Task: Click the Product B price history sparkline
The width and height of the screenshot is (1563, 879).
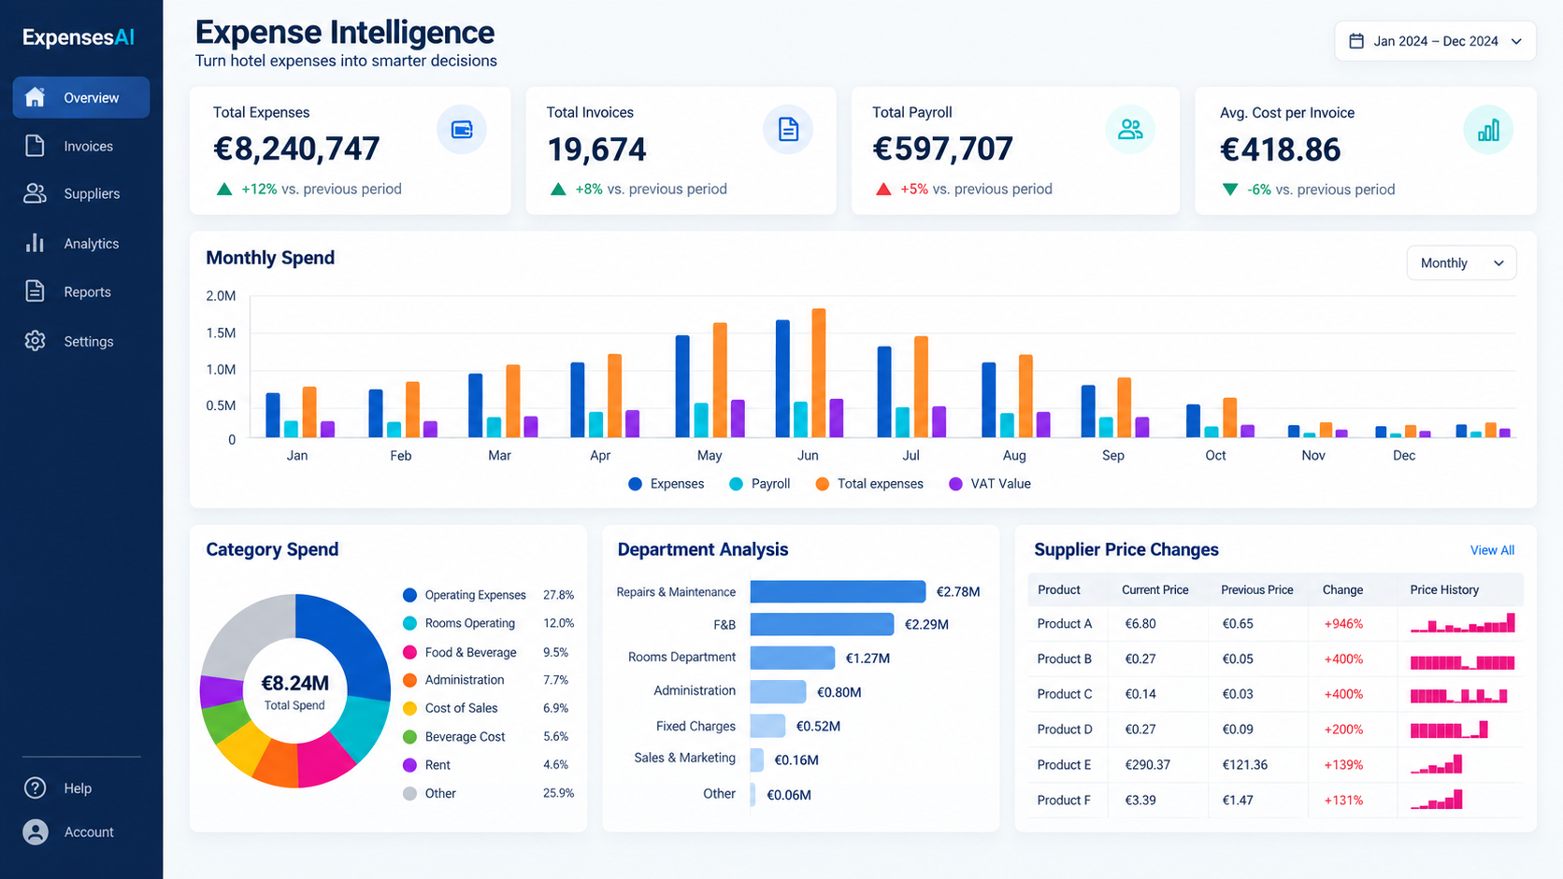Action: 1462,661
